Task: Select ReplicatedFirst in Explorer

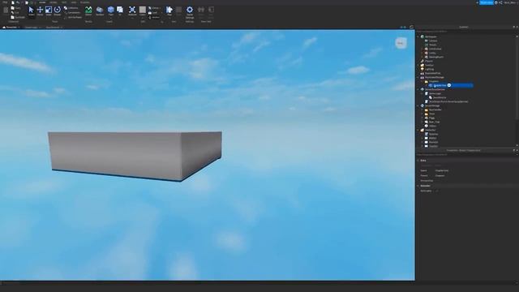Action: [432, 73]
